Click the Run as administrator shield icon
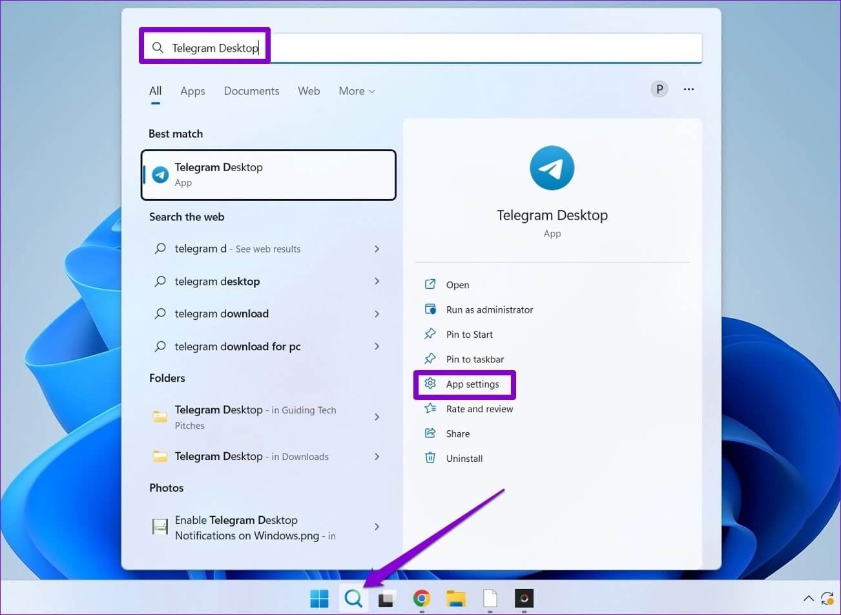Viewport: 841px width, 615px height. [x=430, y=309]
